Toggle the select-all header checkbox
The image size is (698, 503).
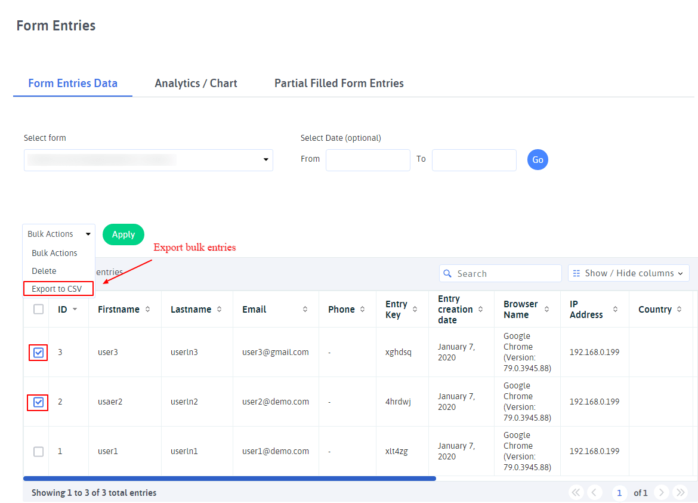click(x=38, y=309)
